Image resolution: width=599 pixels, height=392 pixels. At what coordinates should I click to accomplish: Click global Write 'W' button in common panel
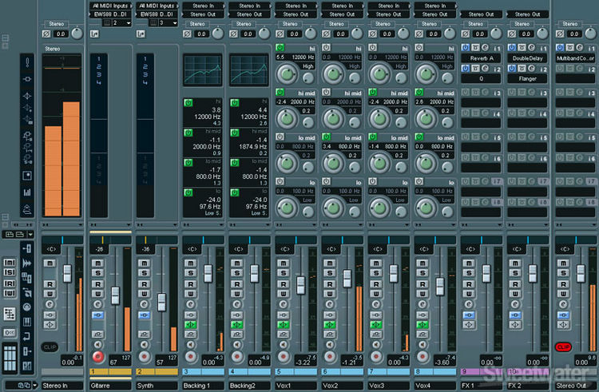[x=10, y=293]
